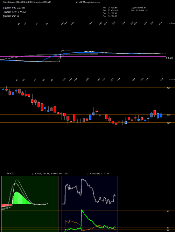Click the first blue candlestick on the left
Image resolution: width=175 pixels, height=232 pixels.
3,90
